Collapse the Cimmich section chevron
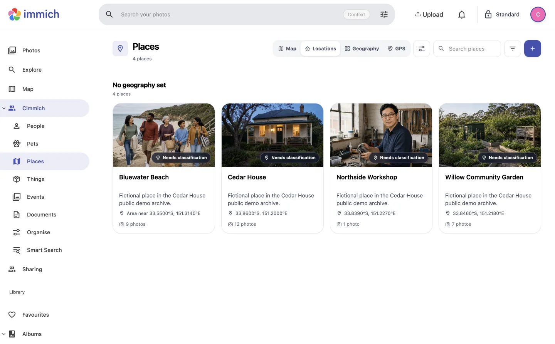The width and height of the screenshot is (555, 344). 4,108
